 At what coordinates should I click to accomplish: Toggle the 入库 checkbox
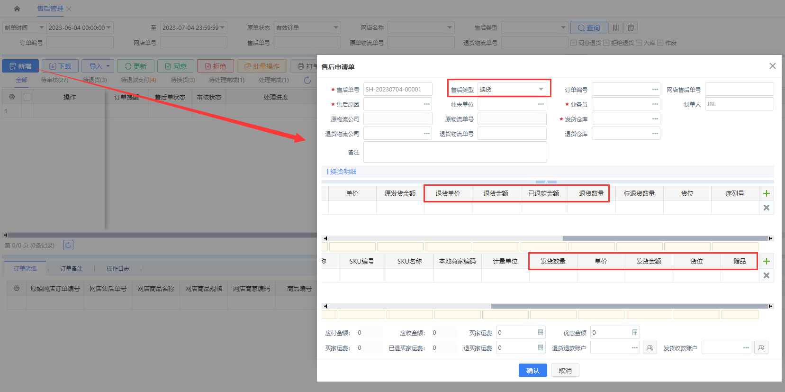pos(639,43)
